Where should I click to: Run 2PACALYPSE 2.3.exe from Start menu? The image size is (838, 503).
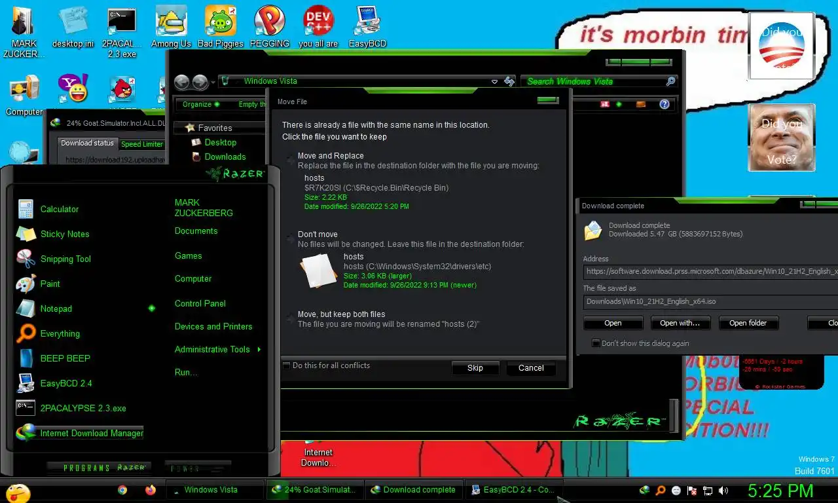[x=82, y=408]
